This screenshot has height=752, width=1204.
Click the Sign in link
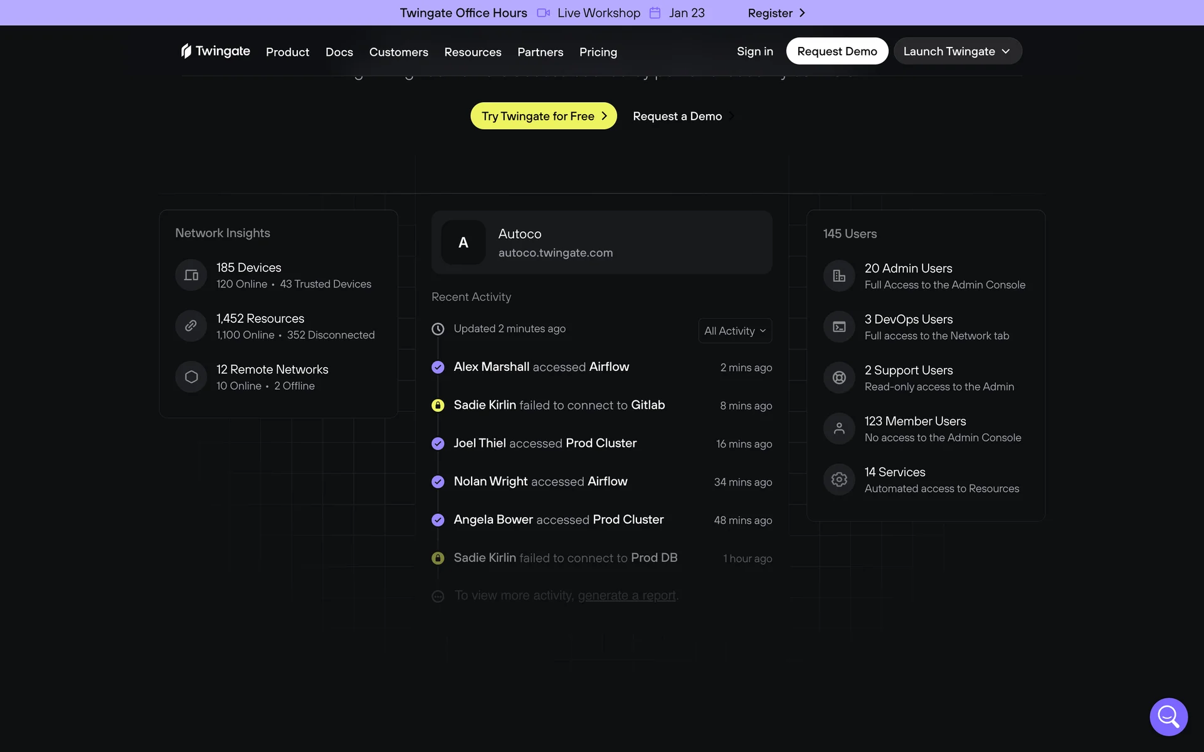754,51
